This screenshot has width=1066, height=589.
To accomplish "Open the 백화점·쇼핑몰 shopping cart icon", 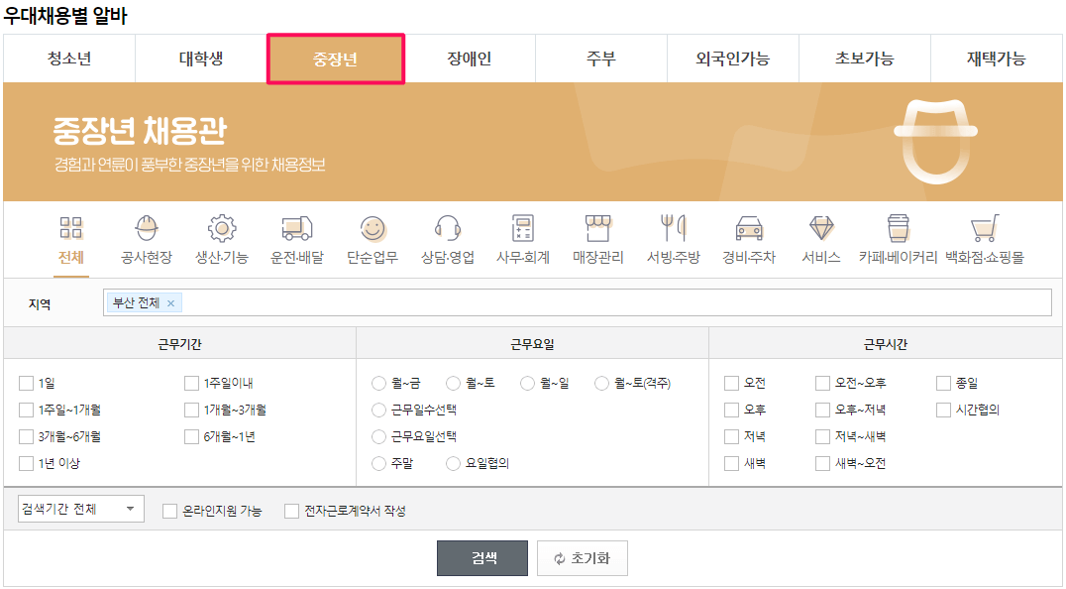I will coord(984,238).
